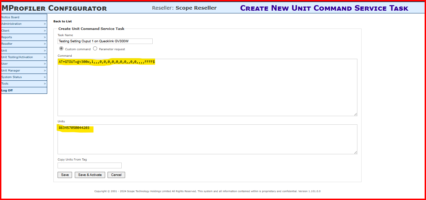This screenshot has width=426, height=200.
Task: Click the AT+GTOUT command text
Action: tap(106, 62)
